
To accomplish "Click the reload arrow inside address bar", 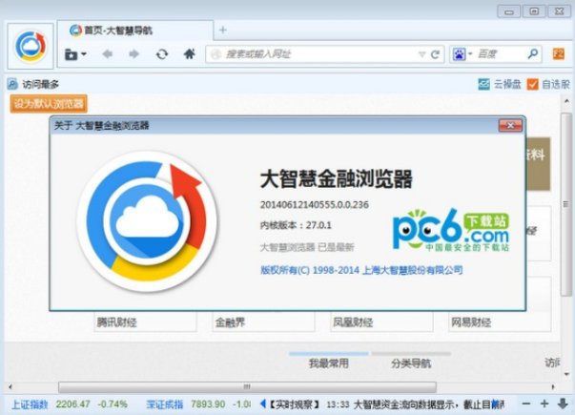I will coord(436,54).
